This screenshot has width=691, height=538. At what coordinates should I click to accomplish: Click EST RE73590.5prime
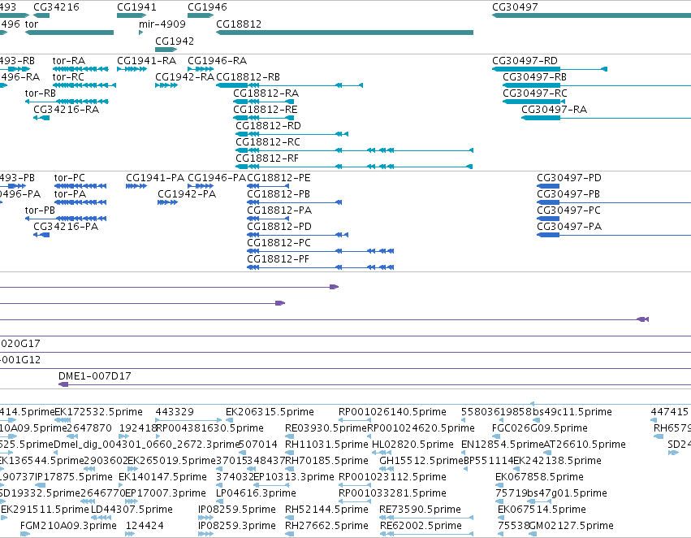click(420, 510)
